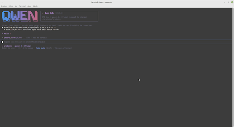Close the terminal window with green button

232,2
